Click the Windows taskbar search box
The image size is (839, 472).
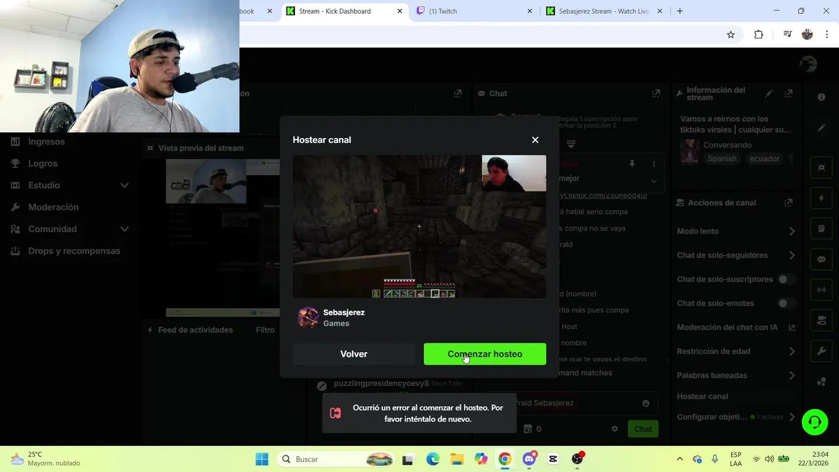pyautogui.click(x=336, y=460)
